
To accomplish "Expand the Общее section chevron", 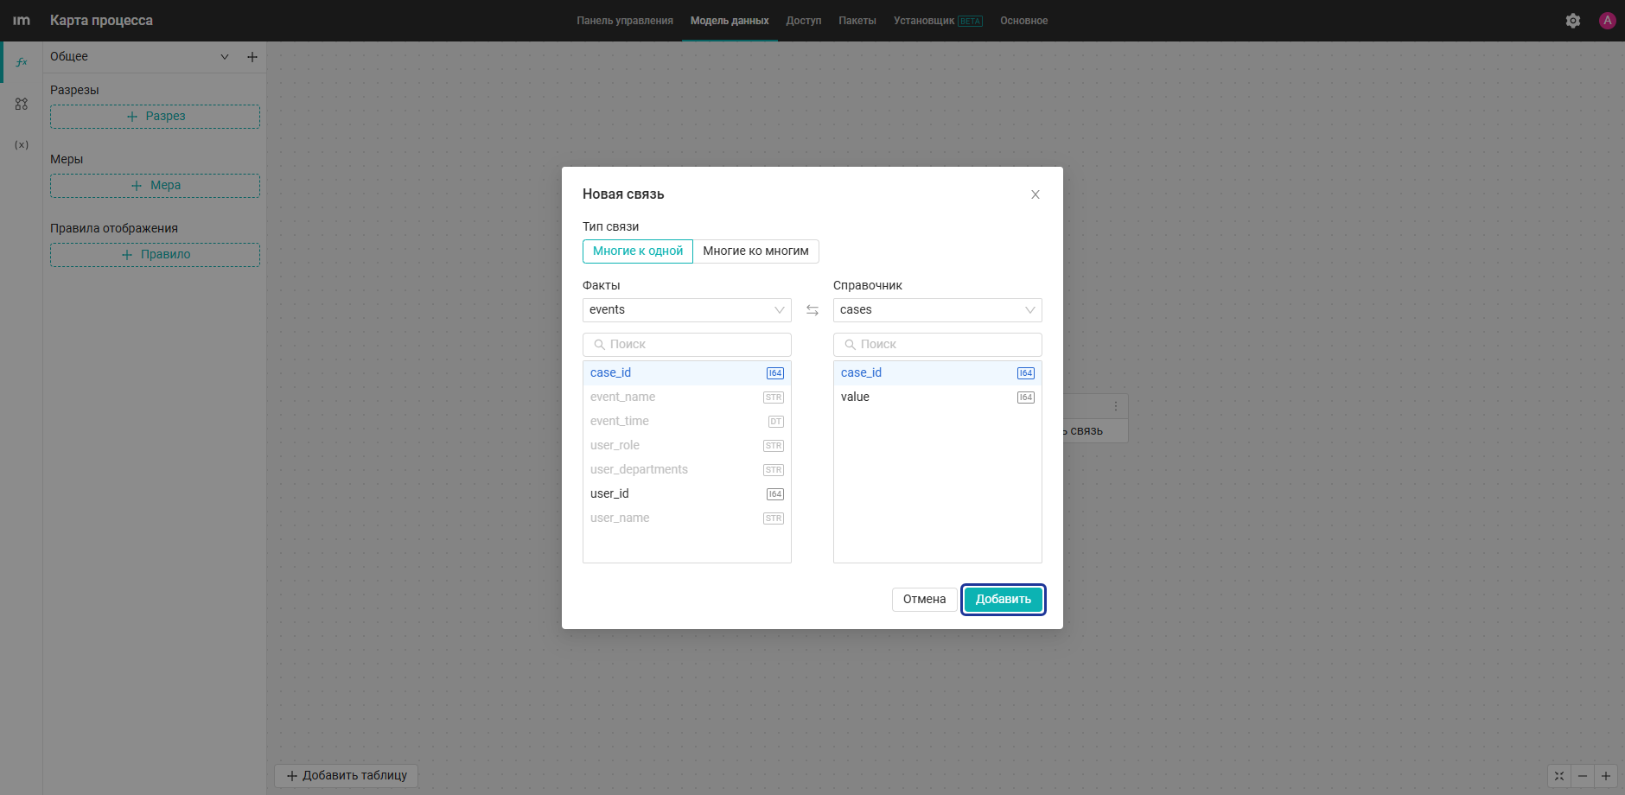I will (225, 57).
